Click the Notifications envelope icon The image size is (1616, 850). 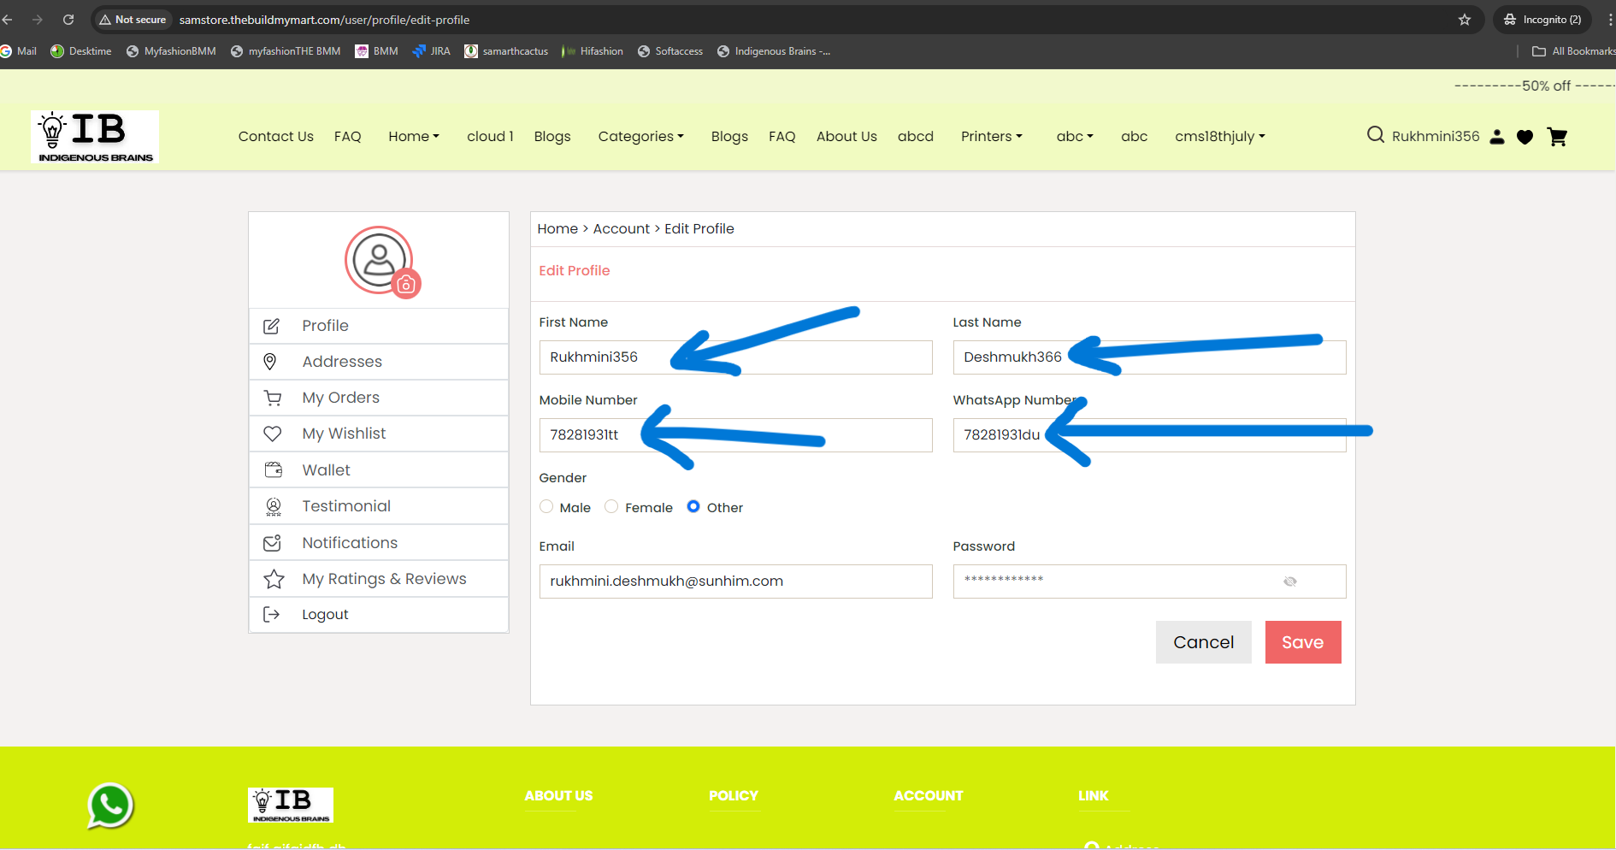point(273,543)
